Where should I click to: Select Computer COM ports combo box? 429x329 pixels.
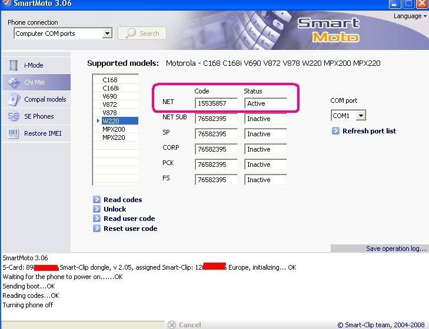coord(63,33)
